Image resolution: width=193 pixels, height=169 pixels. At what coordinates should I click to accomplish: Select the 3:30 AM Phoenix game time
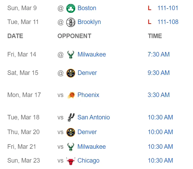click(x=159, y=95)
